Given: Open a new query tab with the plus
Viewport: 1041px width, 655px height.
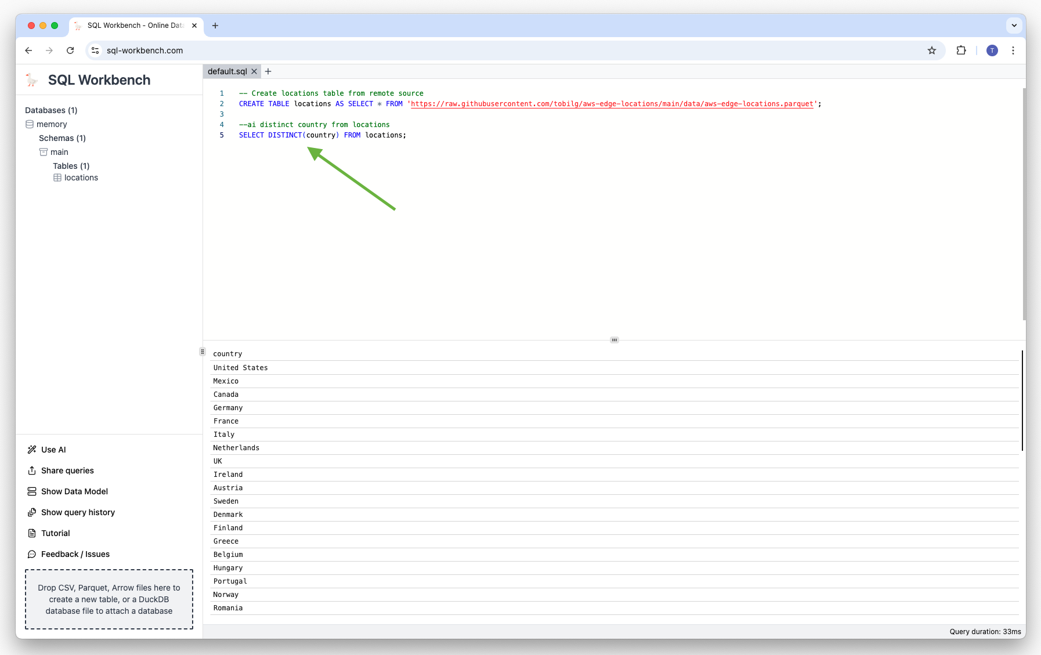Looking at the screenshot, I should pyautogui.click(x=268, y=71).
